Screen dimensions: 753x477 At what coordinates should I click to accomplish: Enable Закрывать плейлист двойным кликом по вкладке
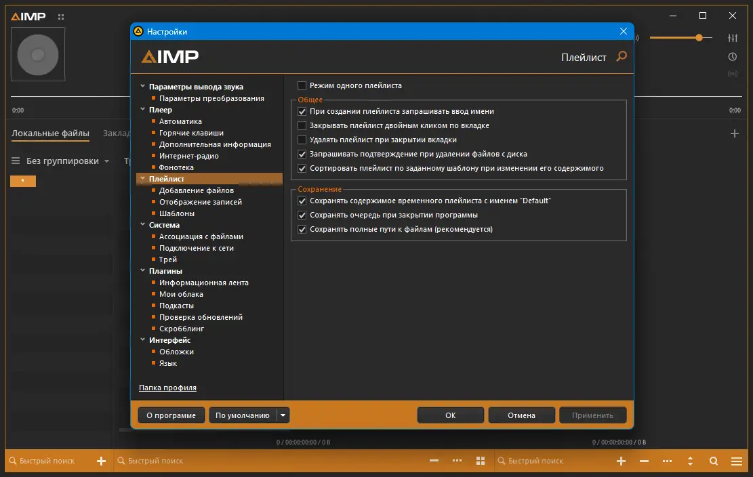302,126
